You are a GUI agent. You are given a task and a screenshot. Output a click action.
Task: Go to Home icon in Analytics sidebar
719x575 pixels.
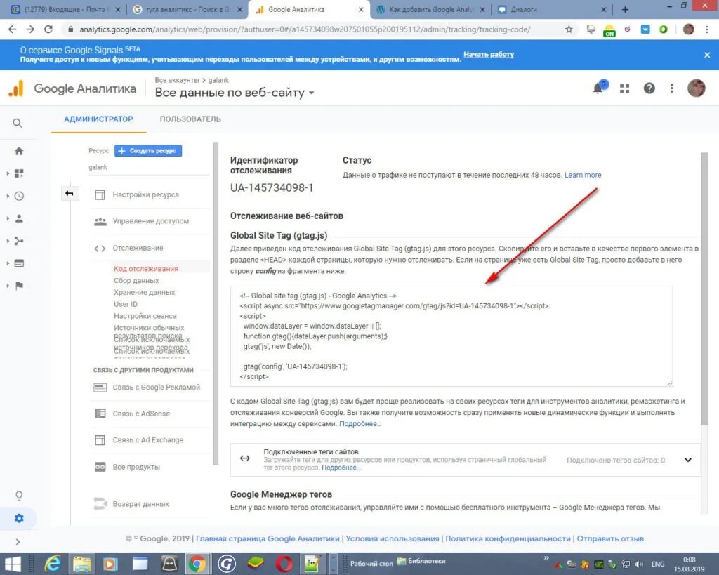tap(19, 151)
